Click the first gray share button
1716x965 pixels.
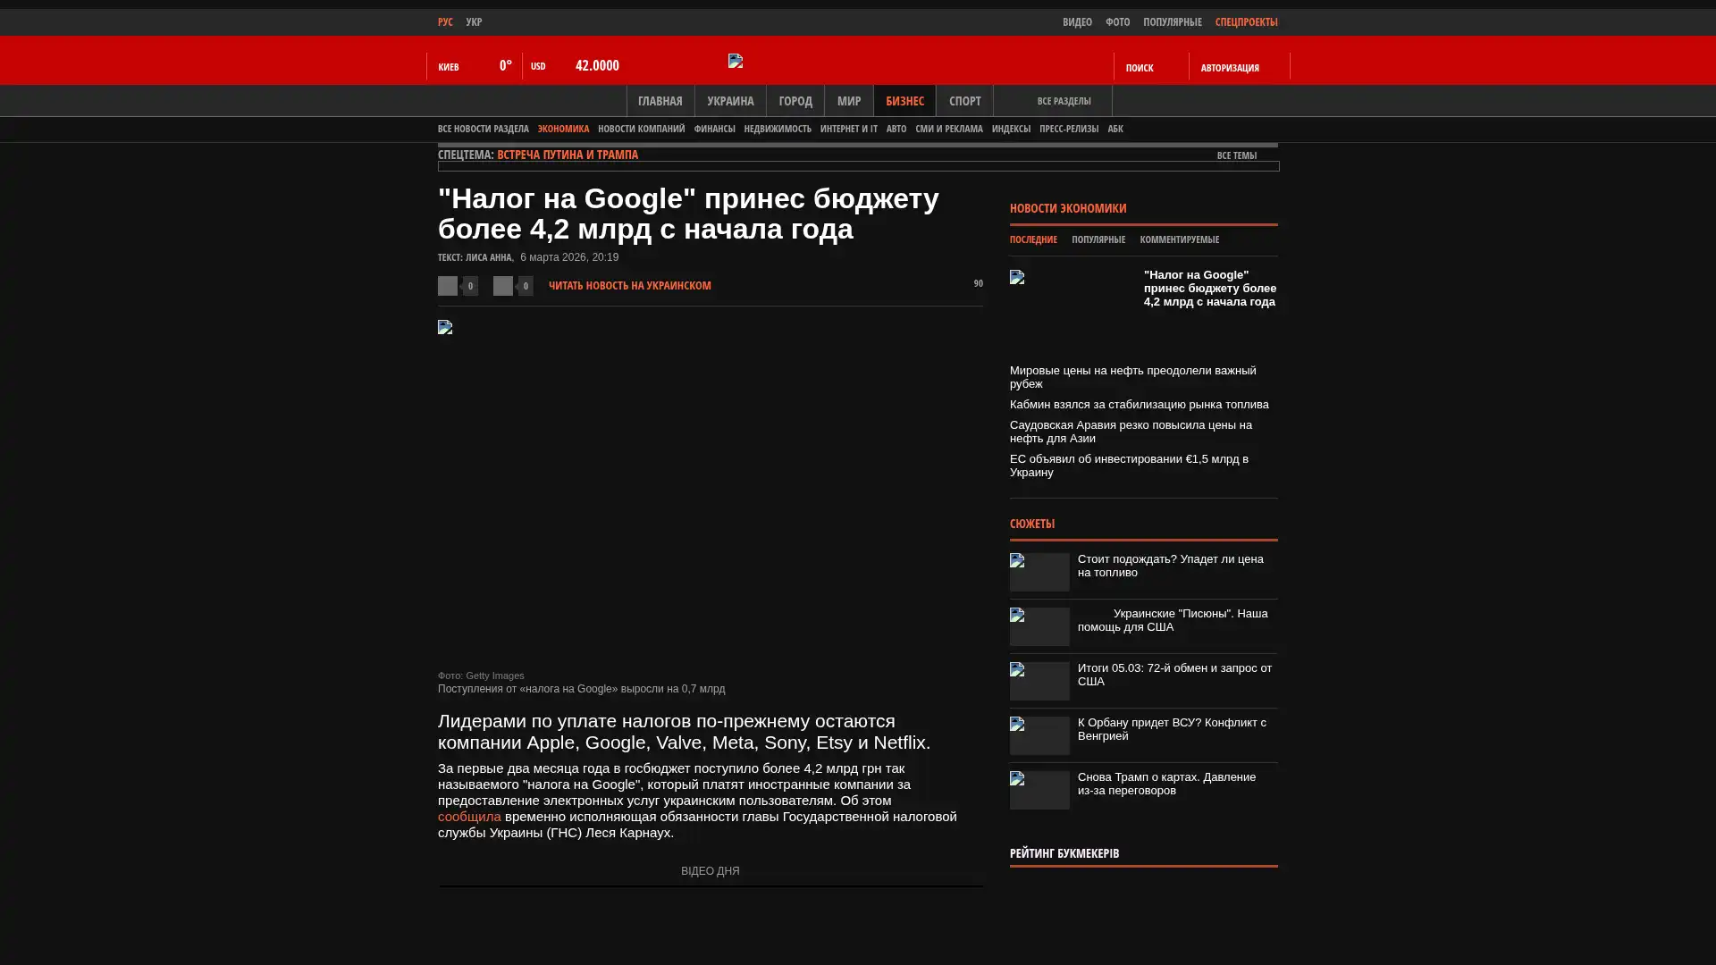448,286
